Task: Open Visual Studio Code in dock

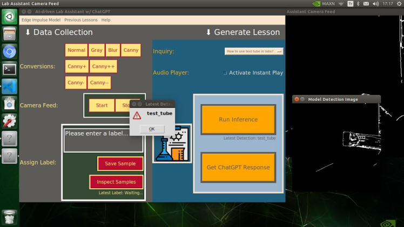Action: (9, 86)
